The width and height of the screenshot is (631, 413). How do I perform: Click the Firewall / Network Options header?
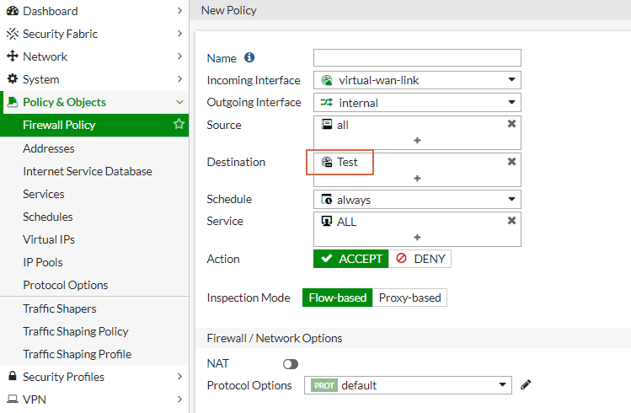click(x=275, y=338)
